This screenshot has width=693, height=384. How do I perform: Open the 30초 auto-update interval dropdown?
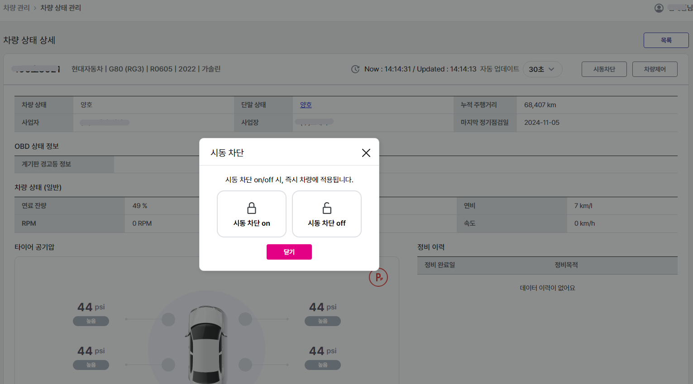[x=542, y=69]
